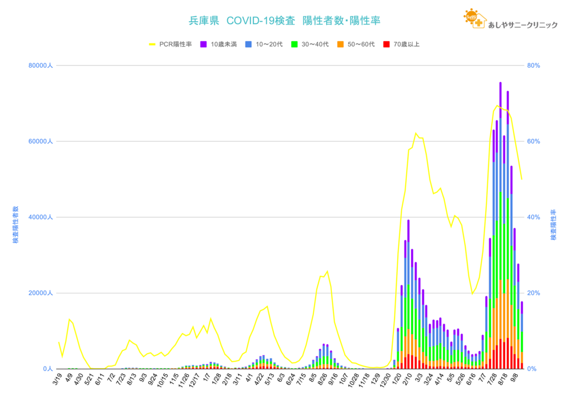The width and height of the screenshot is (569, 402).
Task: Click the green 30〜40代 legend swatch
Action: click(295, 44)
